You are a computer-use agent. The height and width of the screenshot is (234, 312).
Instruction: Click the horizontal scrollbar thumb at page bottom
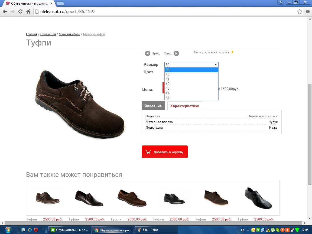click(153, 223)
